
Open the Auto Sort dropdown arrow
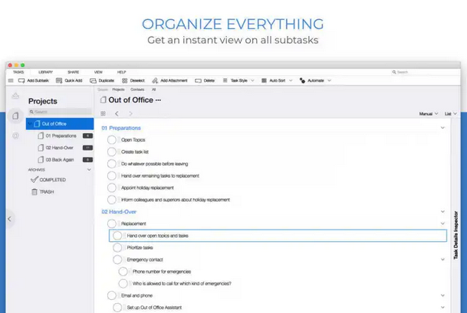click(291, 80)
